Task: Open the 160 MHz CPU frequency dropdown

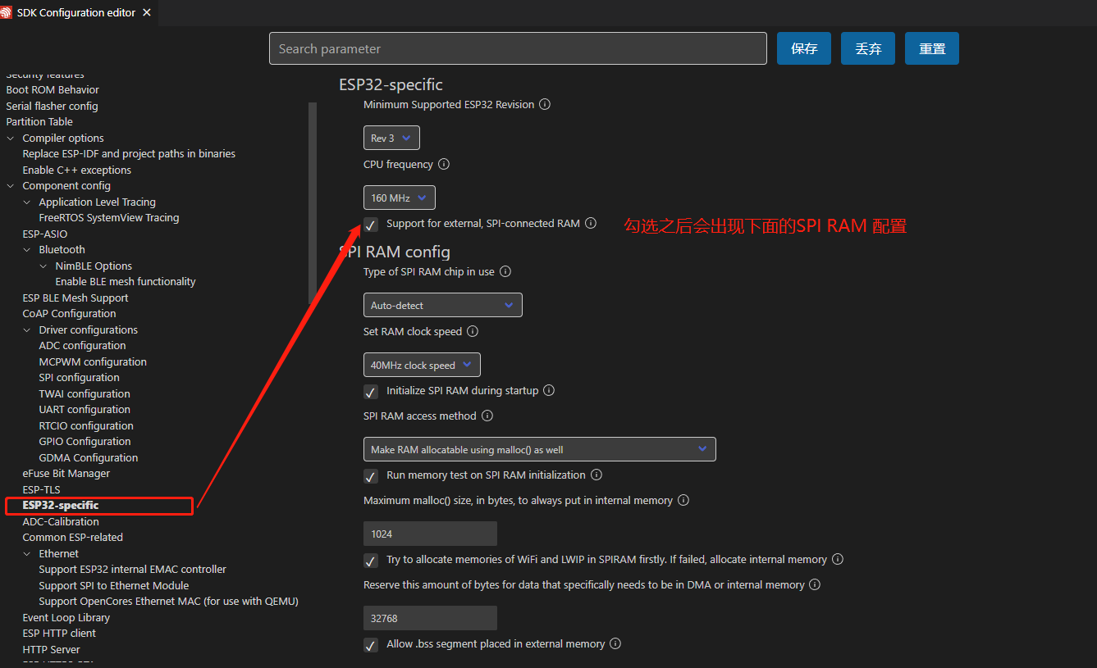Action: pyautogui.click(x=399, y=198)
